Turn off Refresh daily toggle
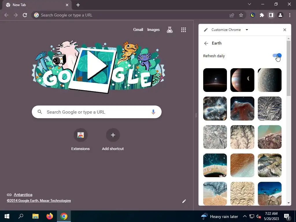The width and height of the screenshot is (296, 222). pyautogui.click(x=277, y=55)
